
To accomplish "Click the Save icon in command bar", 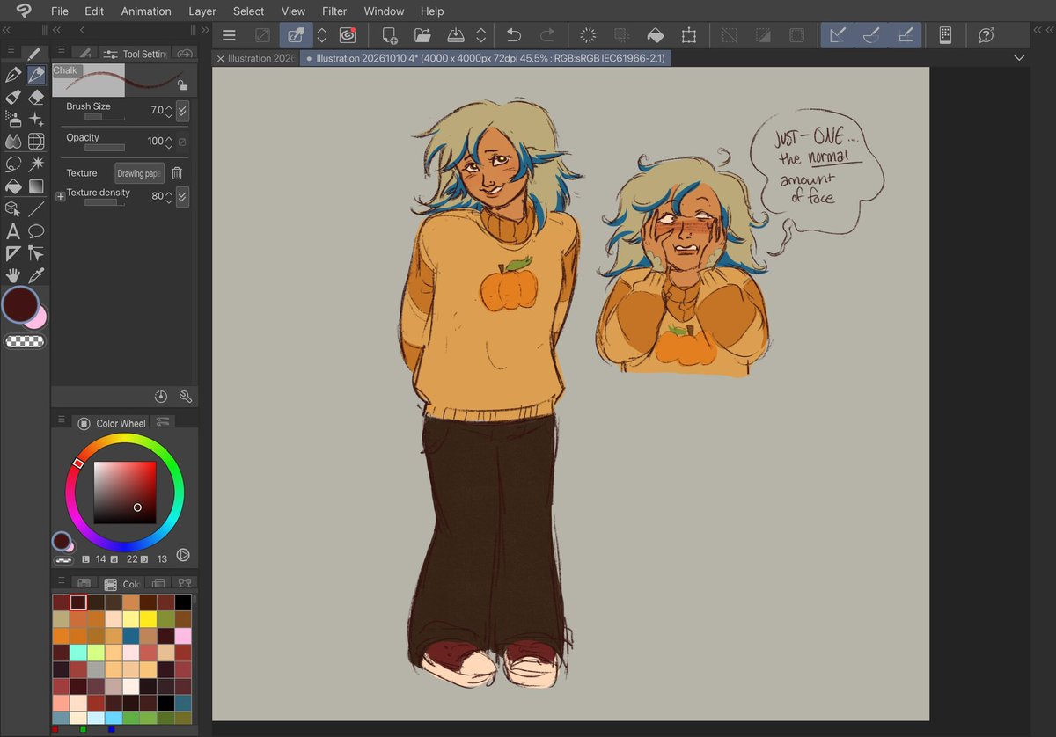I will 456,35.
